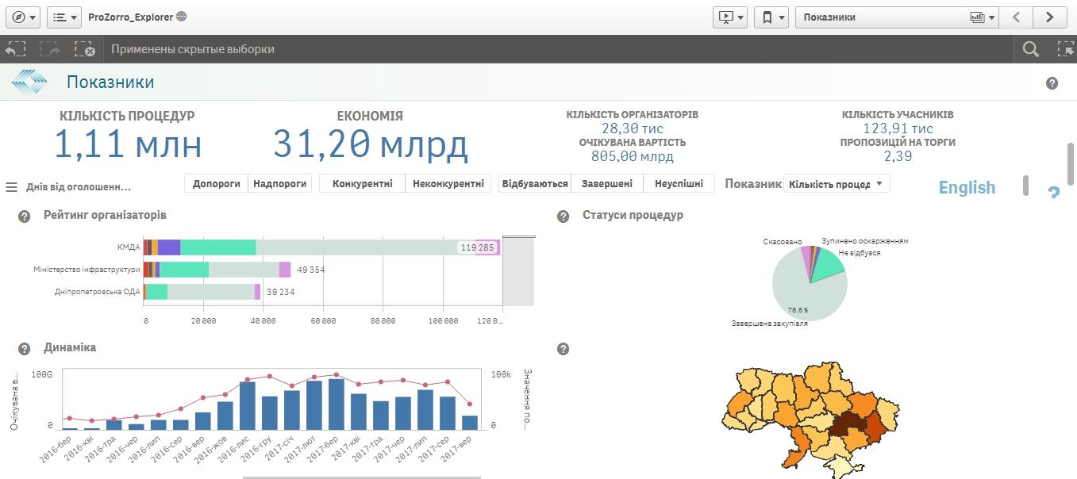Switch language to English
This screenshot has height=479, width=1077.
(966, 187)
